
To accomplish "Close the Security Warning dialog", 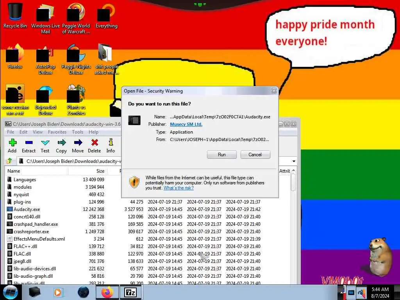I will pos(274,91).
